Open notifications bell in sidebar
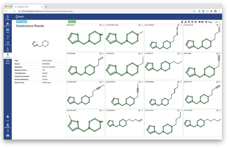This screenshot has height=148, width=229. click(x=8, y=116)
